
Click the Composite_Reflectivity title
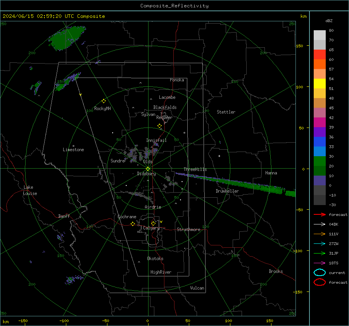[174, 6]
